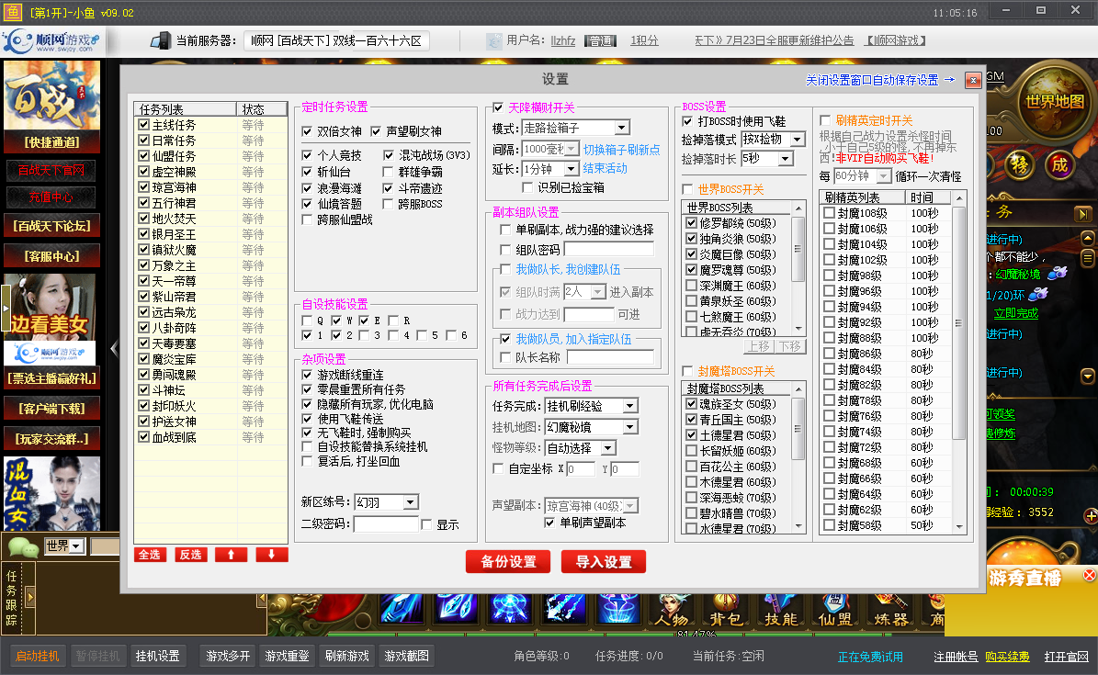Click 百战天下官网 sidebar item
Screen dimensions: 1098x675
tap(51, 170)
